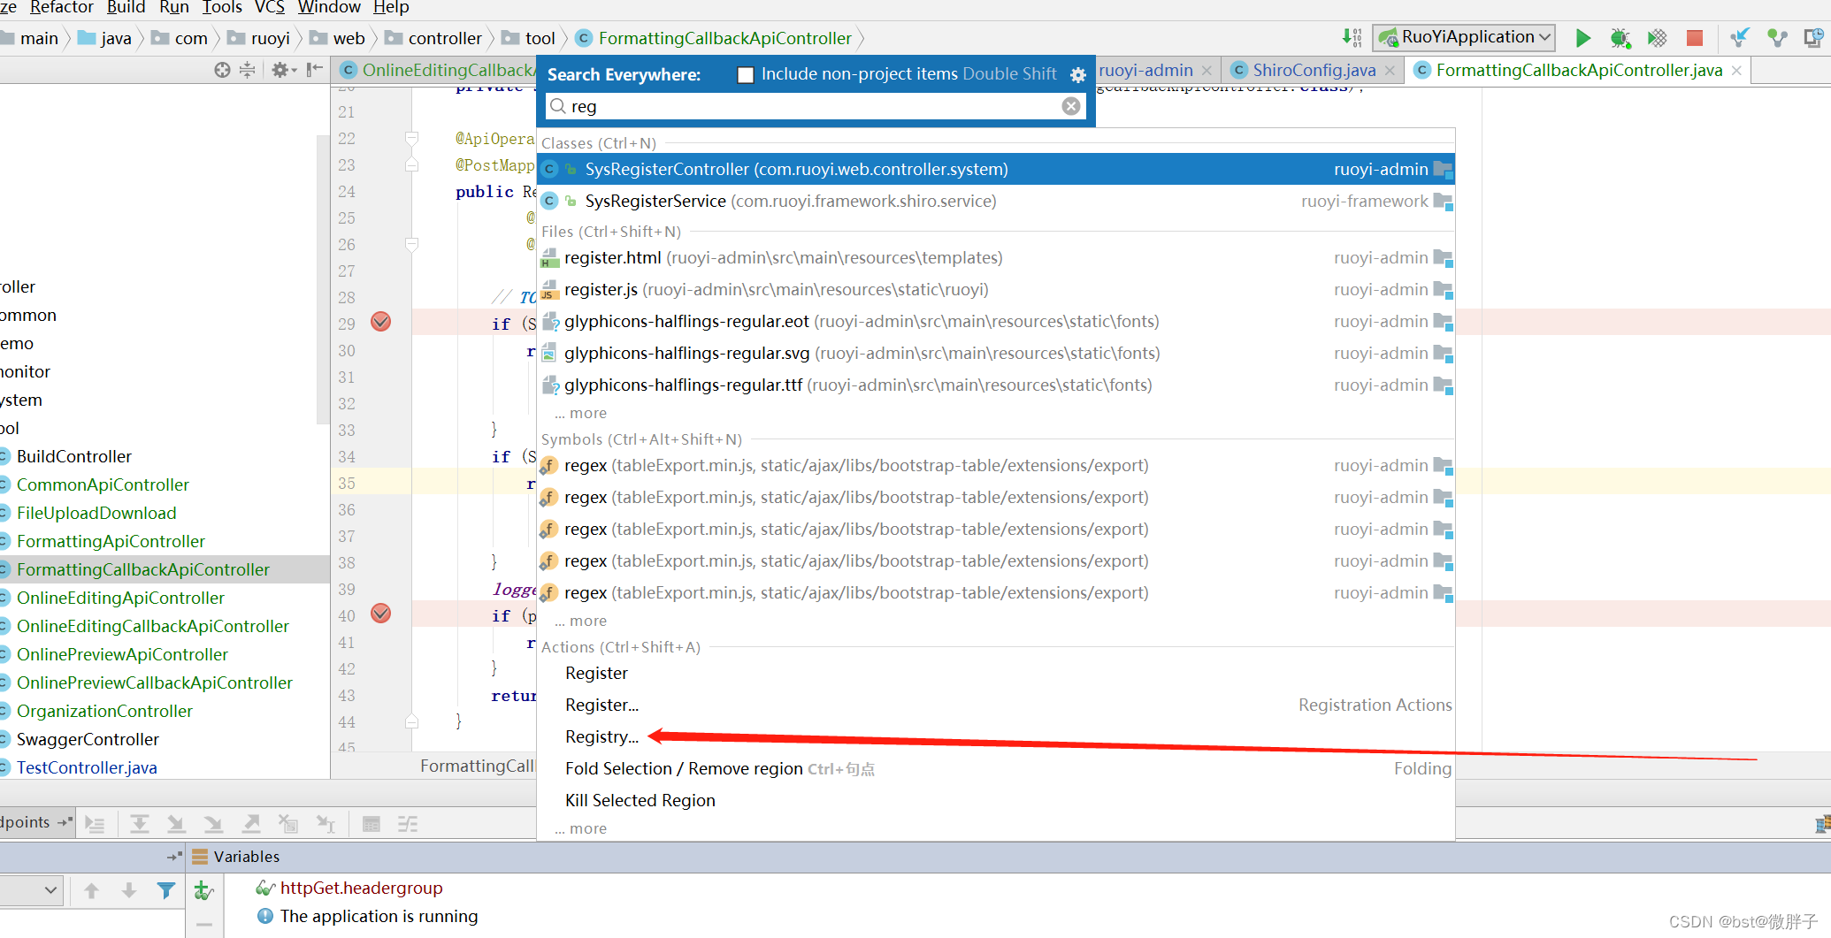Screen dimensions: 1831x938
Task: Click the frames filter funnel icon
Action: tap(165, 890)
